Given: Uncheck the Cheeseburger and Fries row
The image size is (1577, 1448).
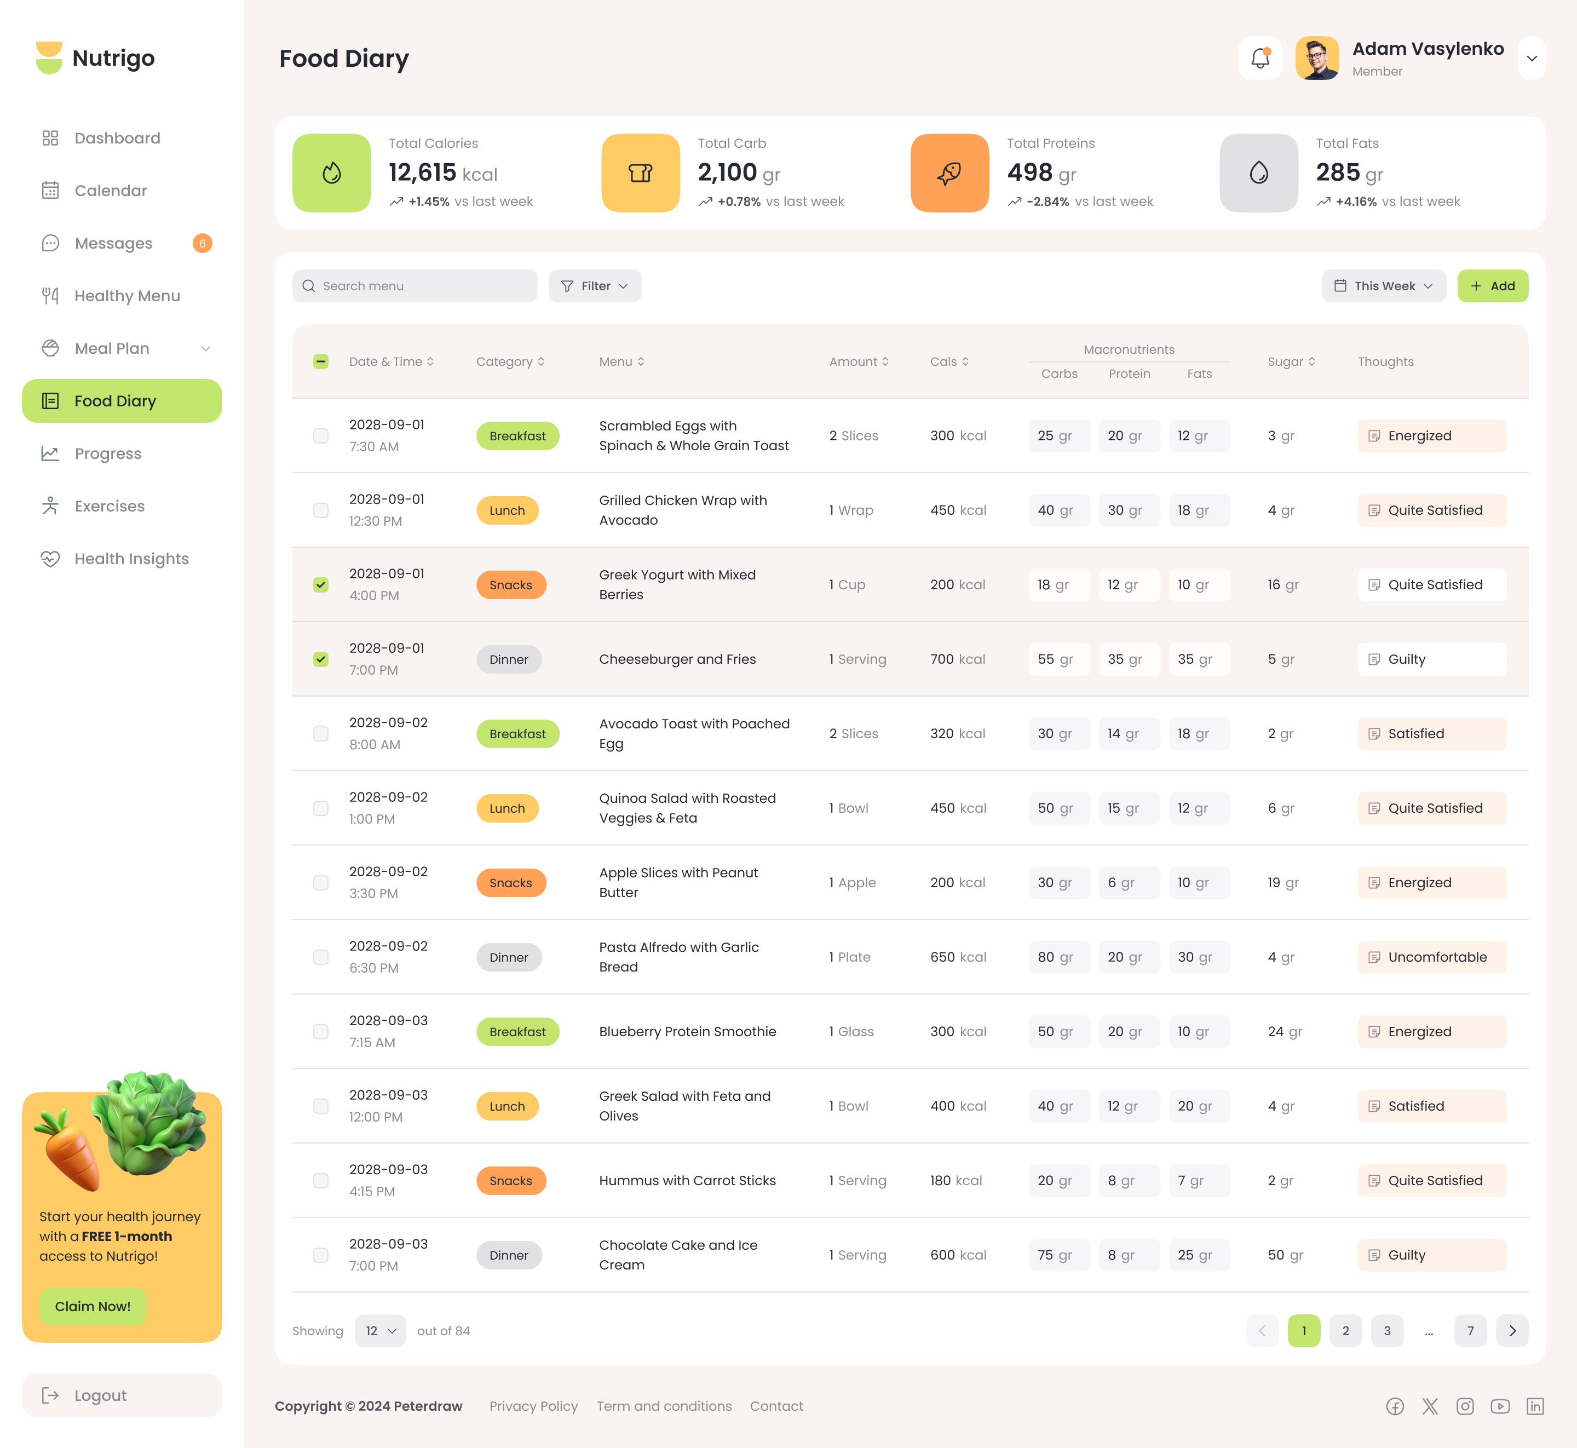Looking at the screenshot, I should pos(320,659).
